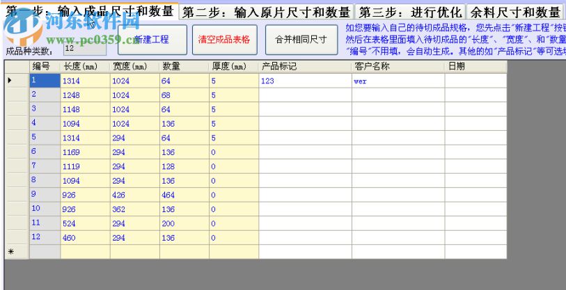
Task: Click length cell 1248 in row 2
Action: click(85, 95)
